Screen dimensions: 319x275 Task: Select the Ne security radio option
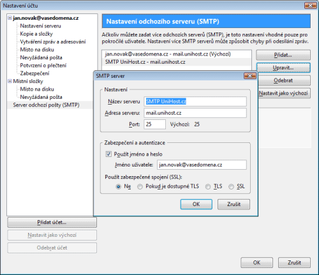pos(118,186)
